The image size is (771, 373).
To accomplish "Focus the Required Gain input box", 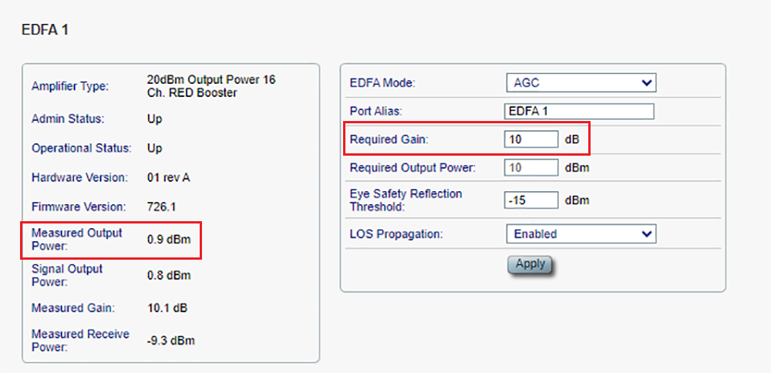I will (531, 139).
